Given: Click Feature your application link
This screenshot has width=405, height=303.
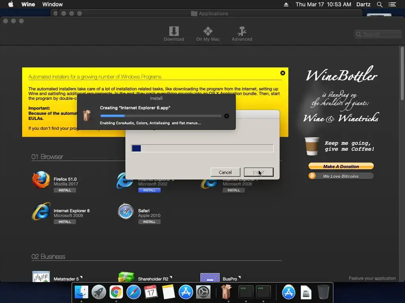Looking at the screenshot, I should pos(372,278).
